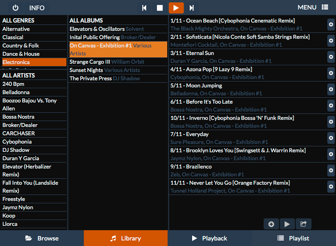
Task: Add Inverno track to playlist
Action: point(331,121)
